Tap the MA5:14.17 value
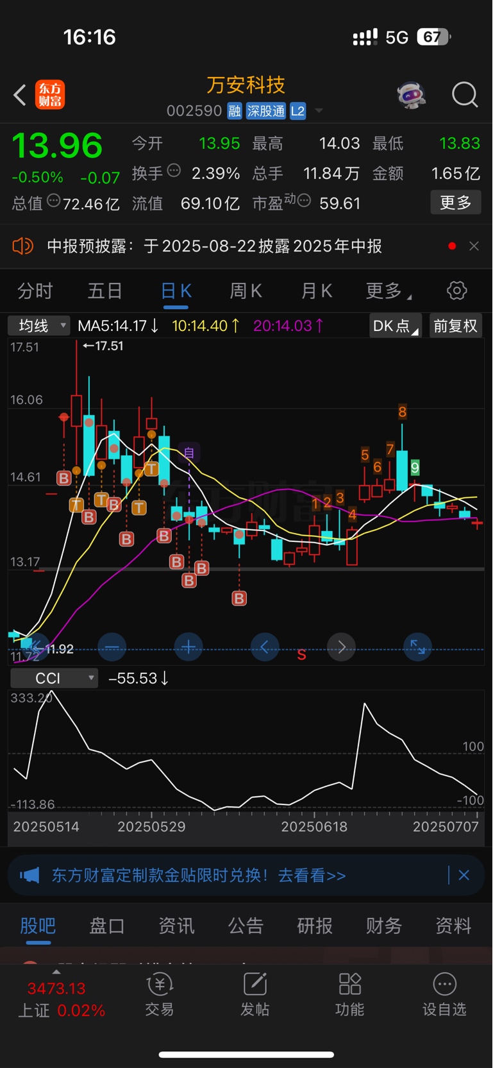This screenshot has height=1068, width=493. [118, 326]
